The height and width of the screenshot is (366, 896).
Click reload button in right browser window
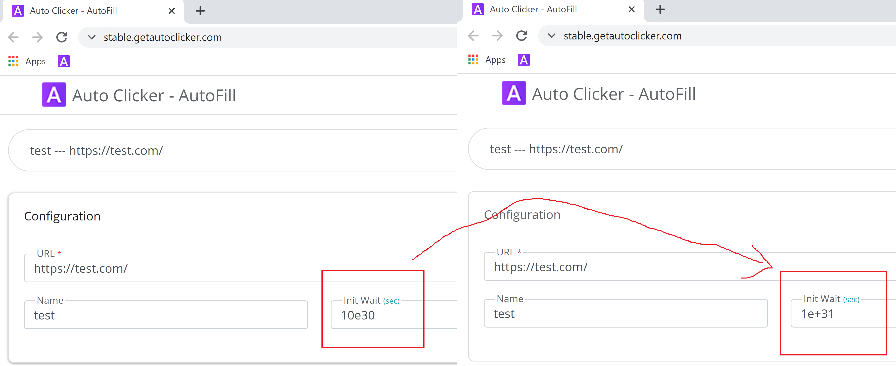[x=521, y=36]
